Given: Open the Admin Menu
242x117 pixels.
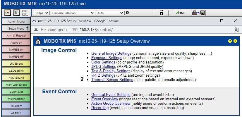Looking at the screenshot, I should [16, 22].
